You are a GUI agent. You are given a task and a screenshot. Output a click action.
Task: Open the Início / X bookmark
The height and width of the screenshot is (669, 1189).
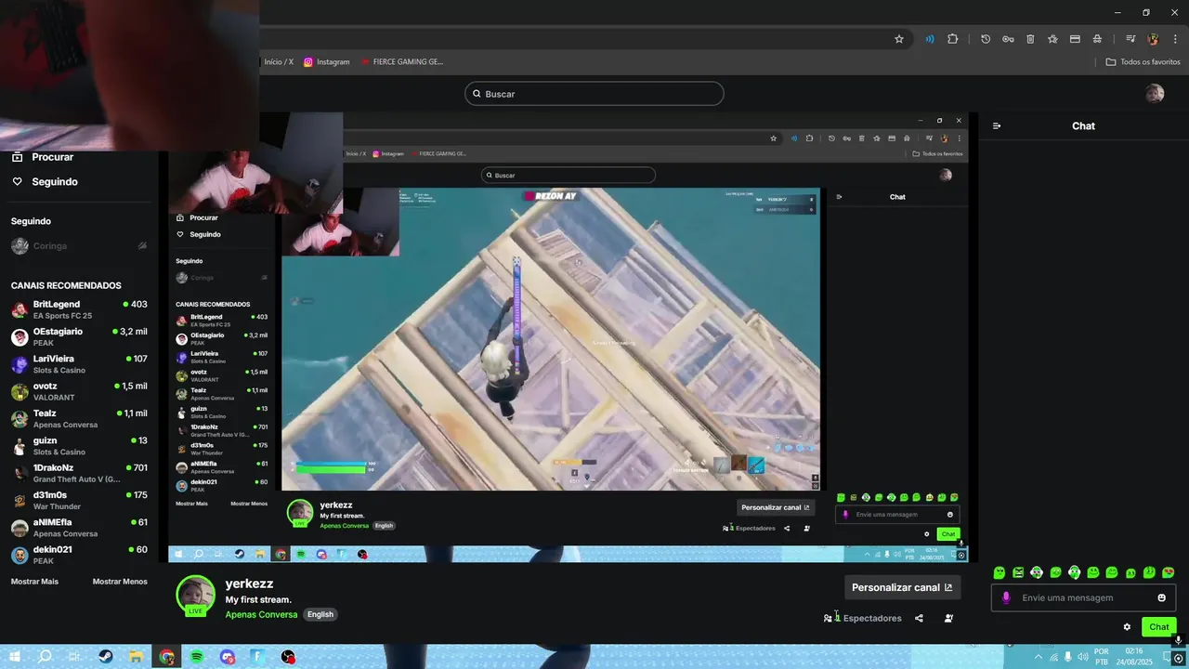[x=278, y=62]
